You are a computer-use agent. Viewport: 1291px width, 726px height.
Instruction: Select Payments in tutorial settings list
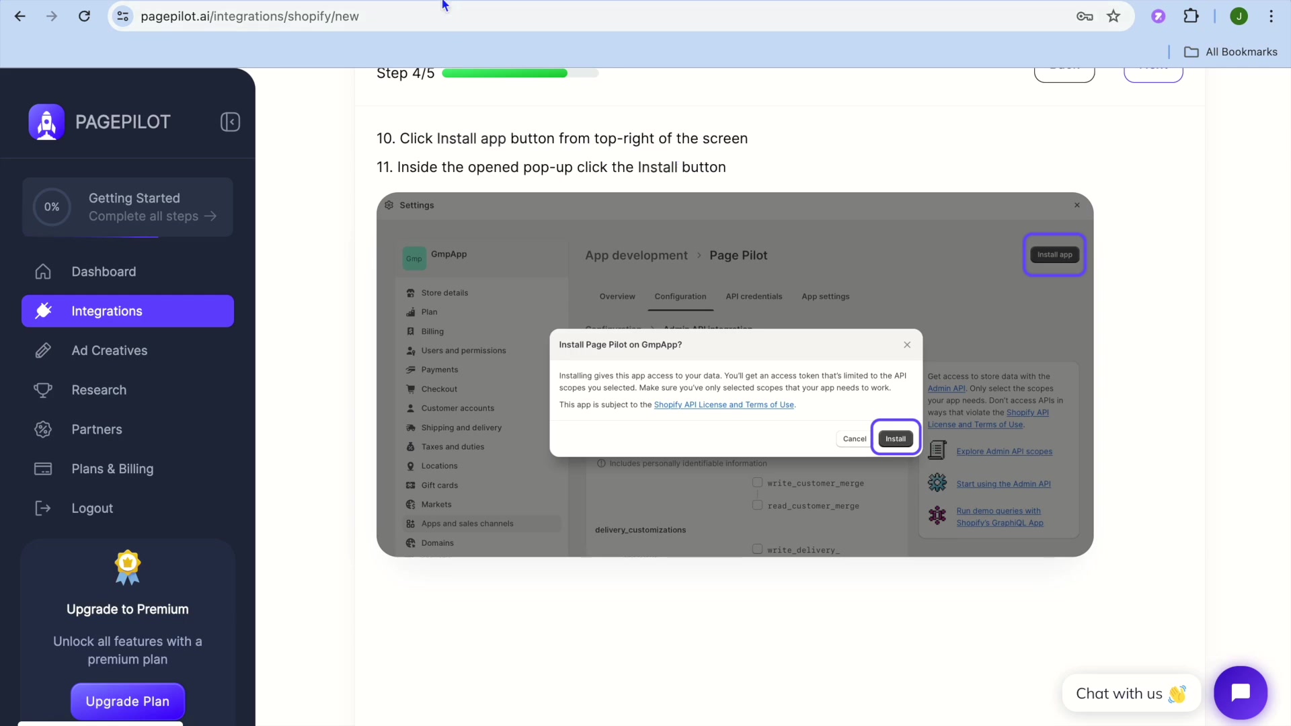[439, 370]
